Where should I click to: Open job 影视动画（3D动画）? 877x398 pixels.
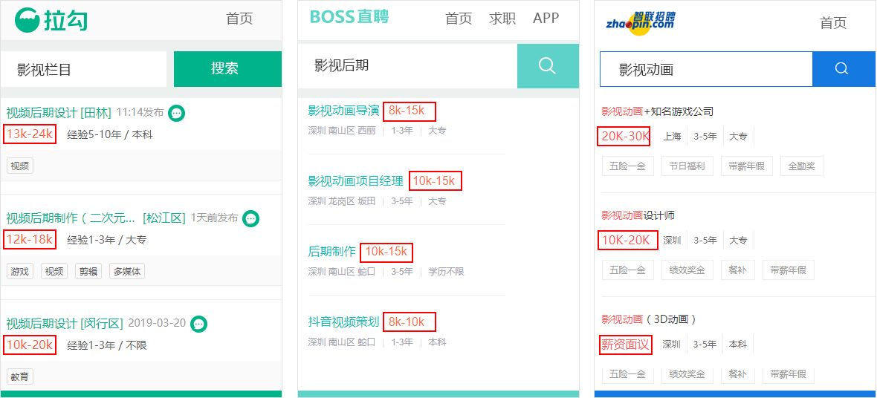(x=648, y=319)
